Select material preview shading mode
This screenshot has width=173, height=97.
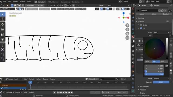click(123, 9)
